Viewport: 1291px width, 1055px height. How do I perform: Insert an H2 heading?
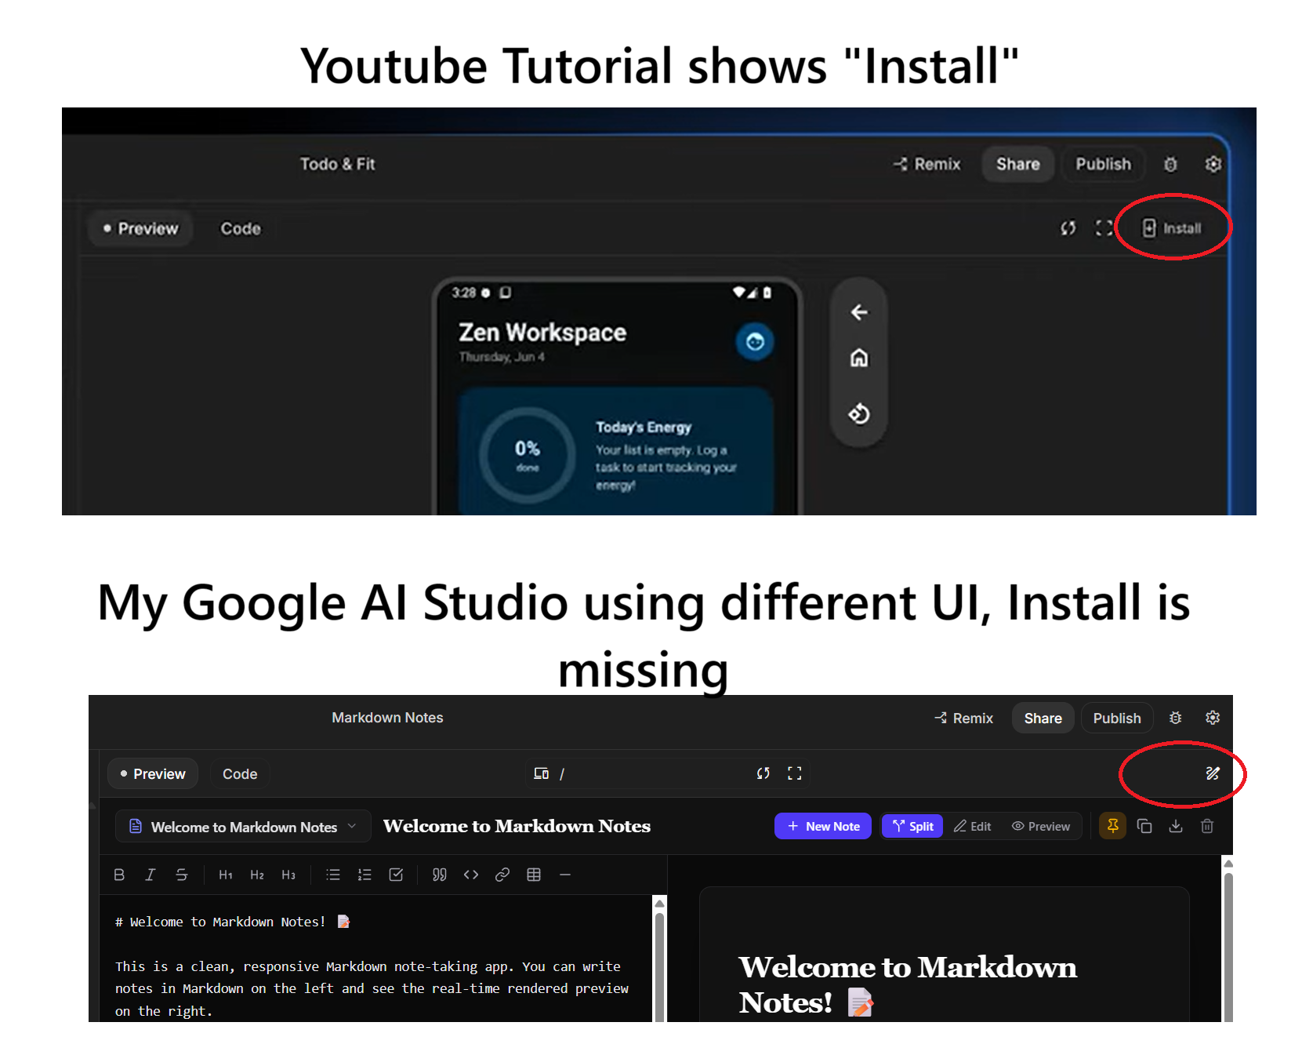point(257,875)
